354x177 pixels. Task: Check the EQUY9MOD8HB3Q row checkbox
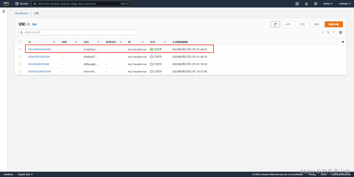point(20,49)
